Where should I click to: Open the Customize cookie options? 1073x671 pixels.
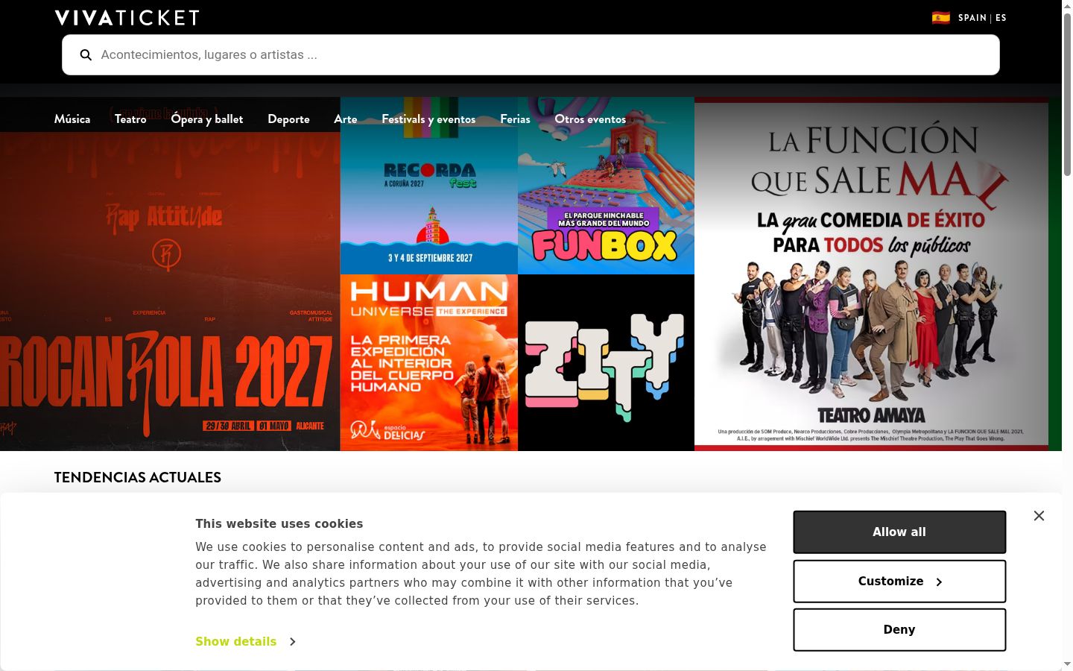899,582
